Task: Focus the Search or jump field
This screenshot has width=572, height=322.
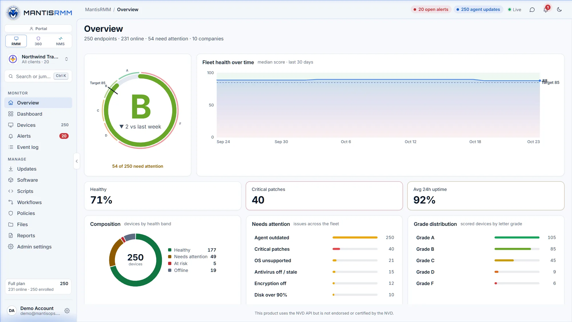Action: pos(38,76)
